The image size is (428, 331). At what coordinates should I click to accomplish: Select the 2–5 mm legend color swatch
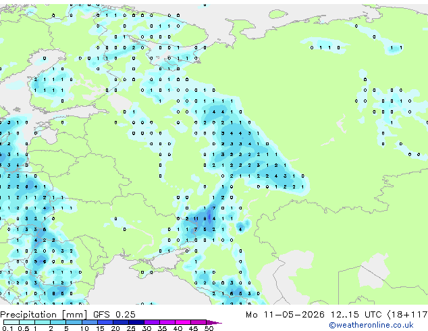click(58, 322)
